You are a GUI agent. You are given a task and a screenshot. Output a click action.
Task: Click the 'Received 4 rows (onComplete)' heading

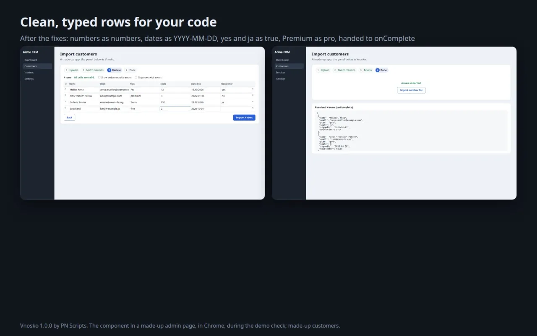tap(334, 107)
